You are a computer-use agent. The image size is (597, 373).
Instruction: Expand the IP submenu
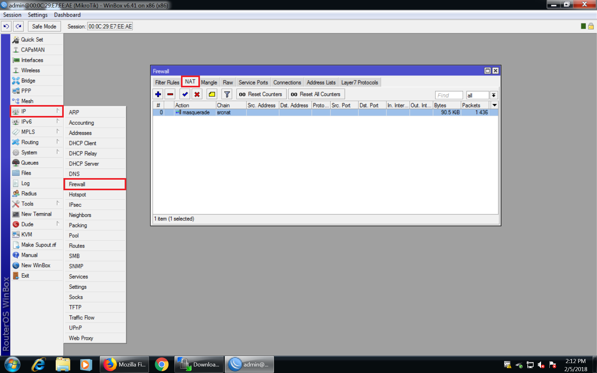pos(37,111)
